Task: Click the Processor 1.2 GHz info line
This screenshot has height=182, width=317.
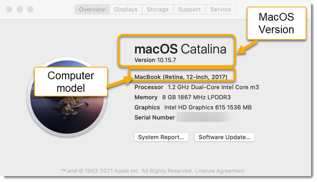Action: (196, 87)
